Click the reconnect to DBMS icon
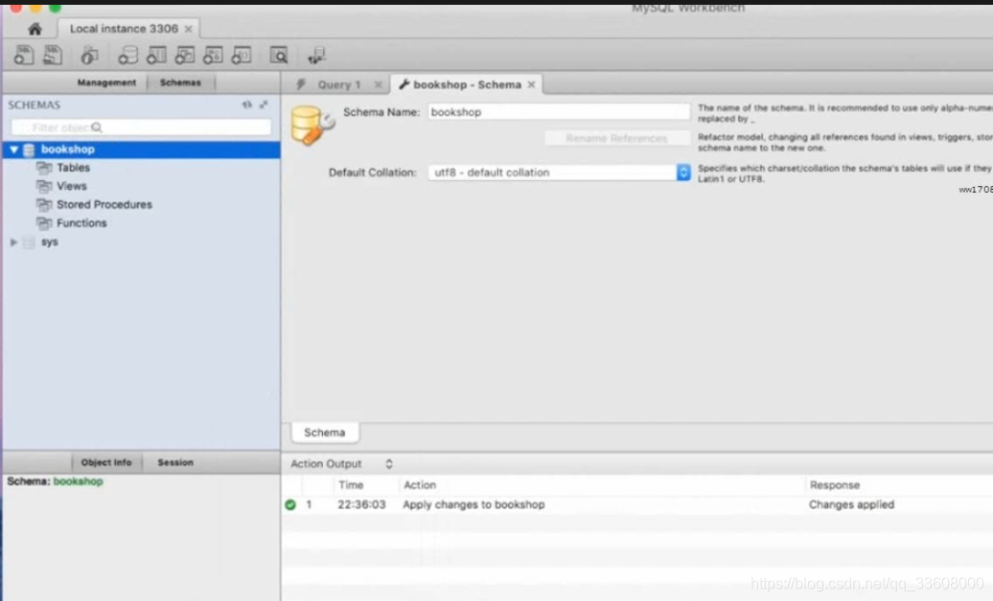The image size is (993, 601). pyautogui.click(x=316, y=56)
